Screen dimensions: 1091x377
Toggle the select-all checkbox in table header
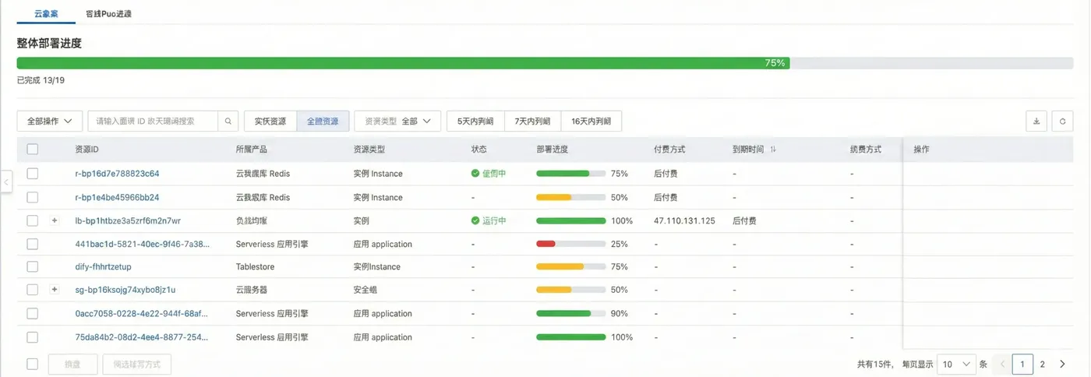(32, 150)
